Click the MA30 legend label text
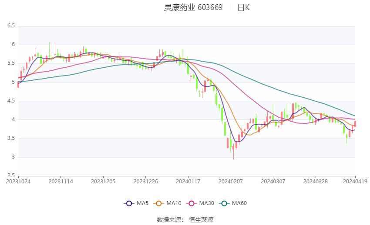This screenshot has width=370, height=225. (206, 203)
